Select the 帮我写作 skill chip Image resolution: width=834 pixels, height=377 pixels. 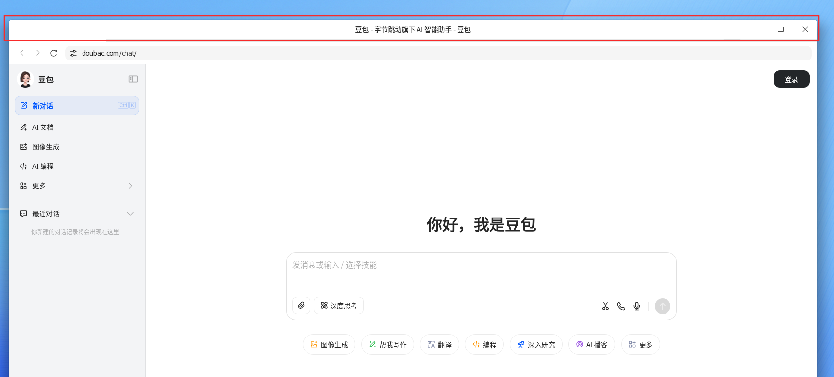(x=388, y=344)
